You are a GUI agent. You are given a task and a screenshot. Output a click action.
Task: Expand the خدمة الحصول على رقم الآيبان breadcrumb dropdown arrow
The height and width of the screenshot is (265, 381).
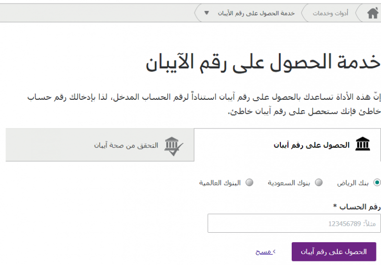click(206, 13)
